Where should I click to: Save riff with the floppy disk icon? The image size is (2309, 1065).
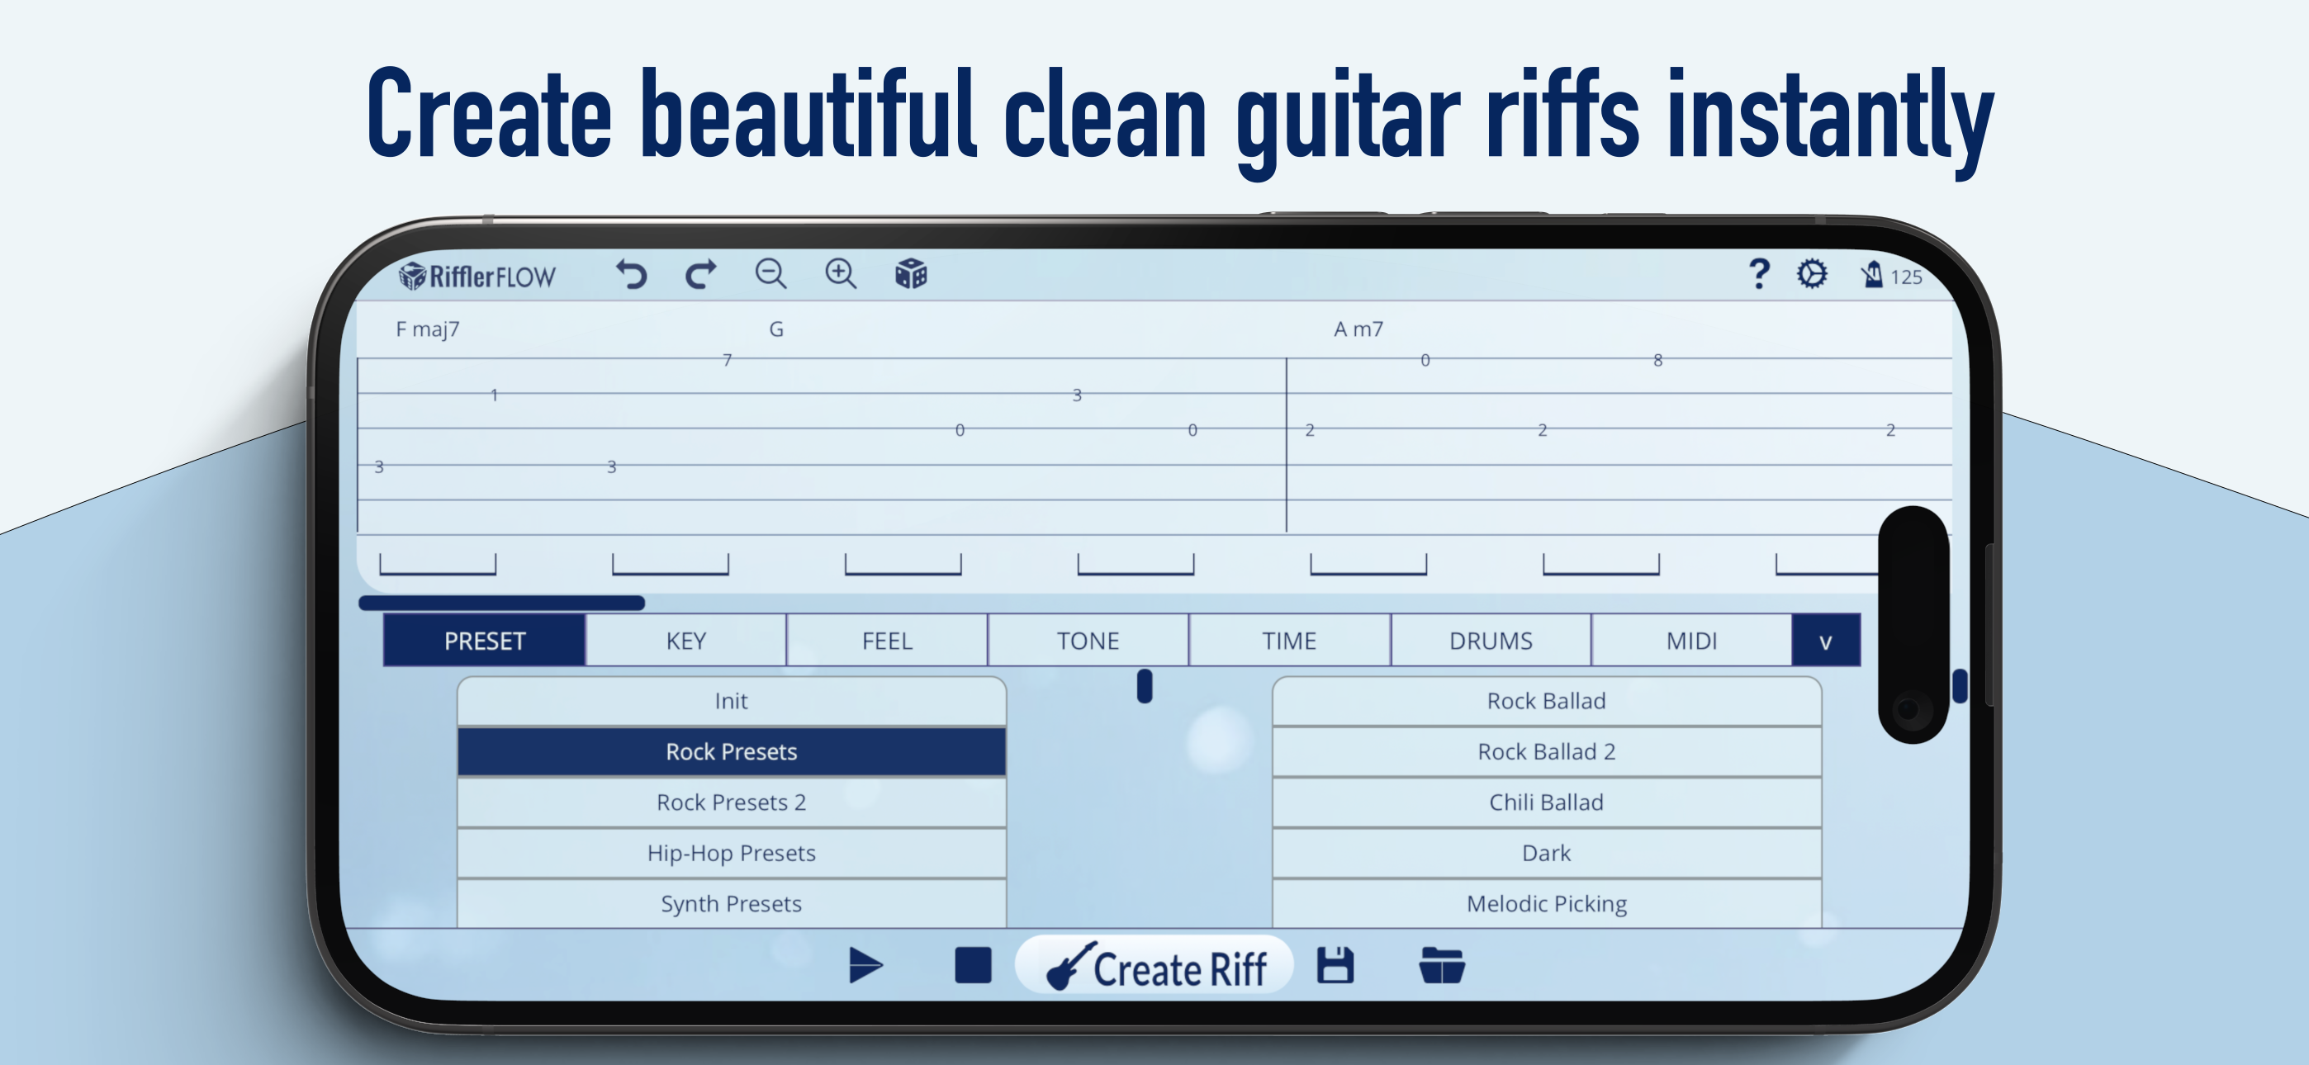(1335, 965)
